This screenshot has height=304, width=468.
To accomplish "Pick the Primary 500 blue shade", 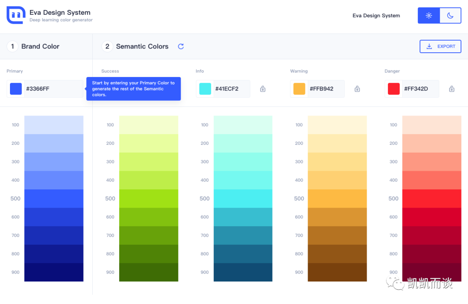I will point(54,198).
